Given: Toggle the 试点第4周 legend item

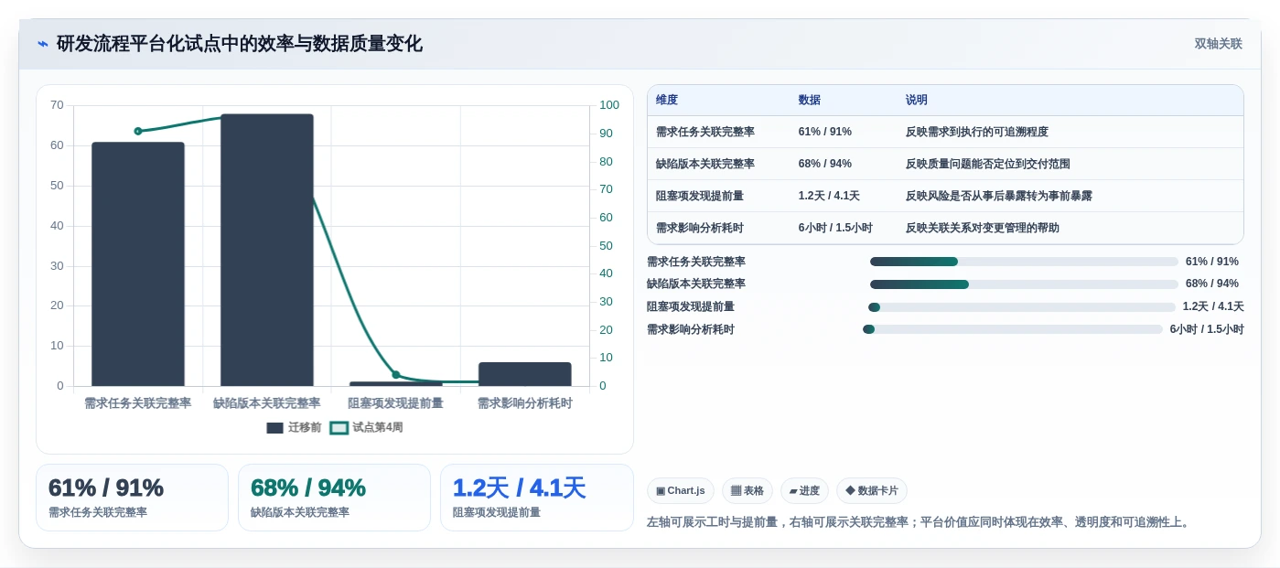Looking at the screenshot, I should 366,427.
